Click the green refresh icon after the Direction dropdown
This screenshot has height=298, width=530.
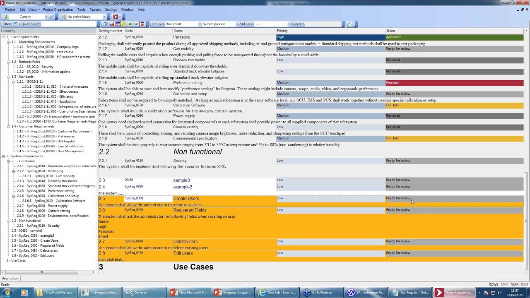coord(350,24)
